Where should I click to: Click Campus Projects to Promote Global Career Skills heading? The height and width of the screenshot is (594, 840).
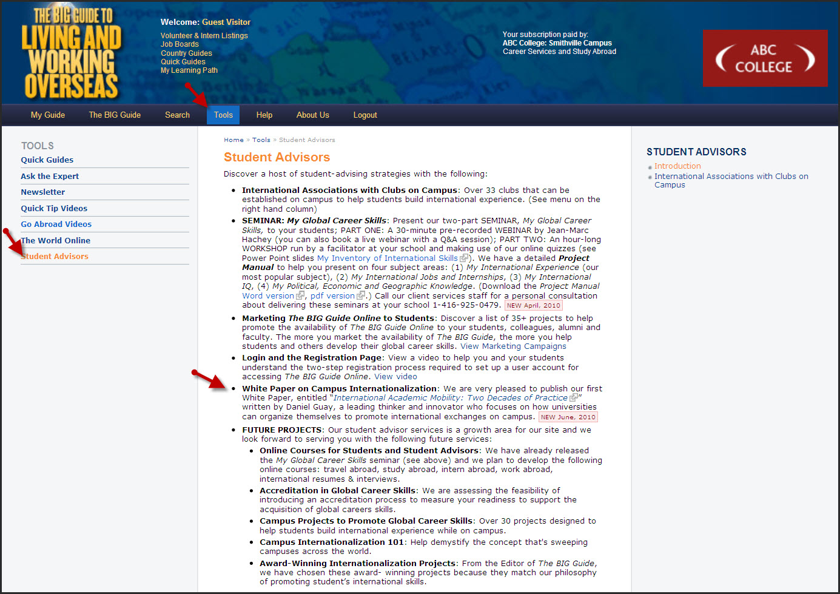click(x=366, y=521)
